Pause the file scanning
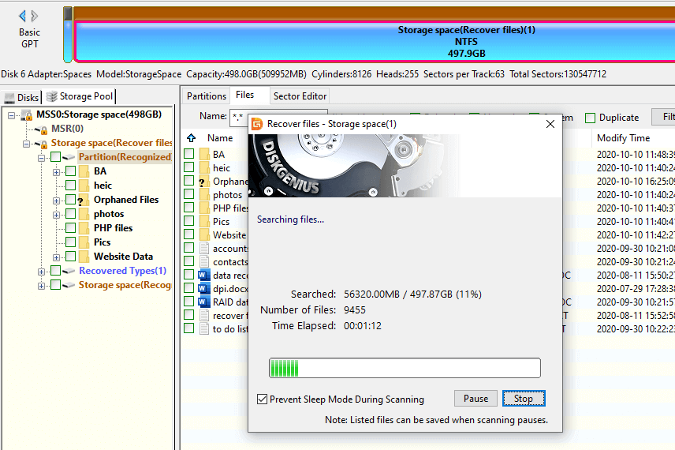 [x=475, y=399]
